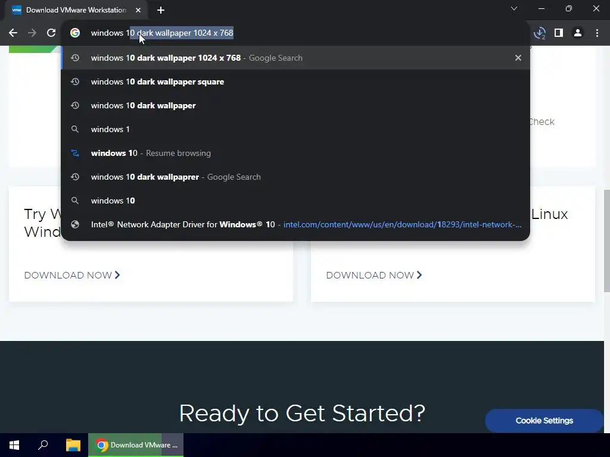610x457 pixels.
Task: Open Windows taskbar search
Action: pyautogui.click(x=43, y=445)
